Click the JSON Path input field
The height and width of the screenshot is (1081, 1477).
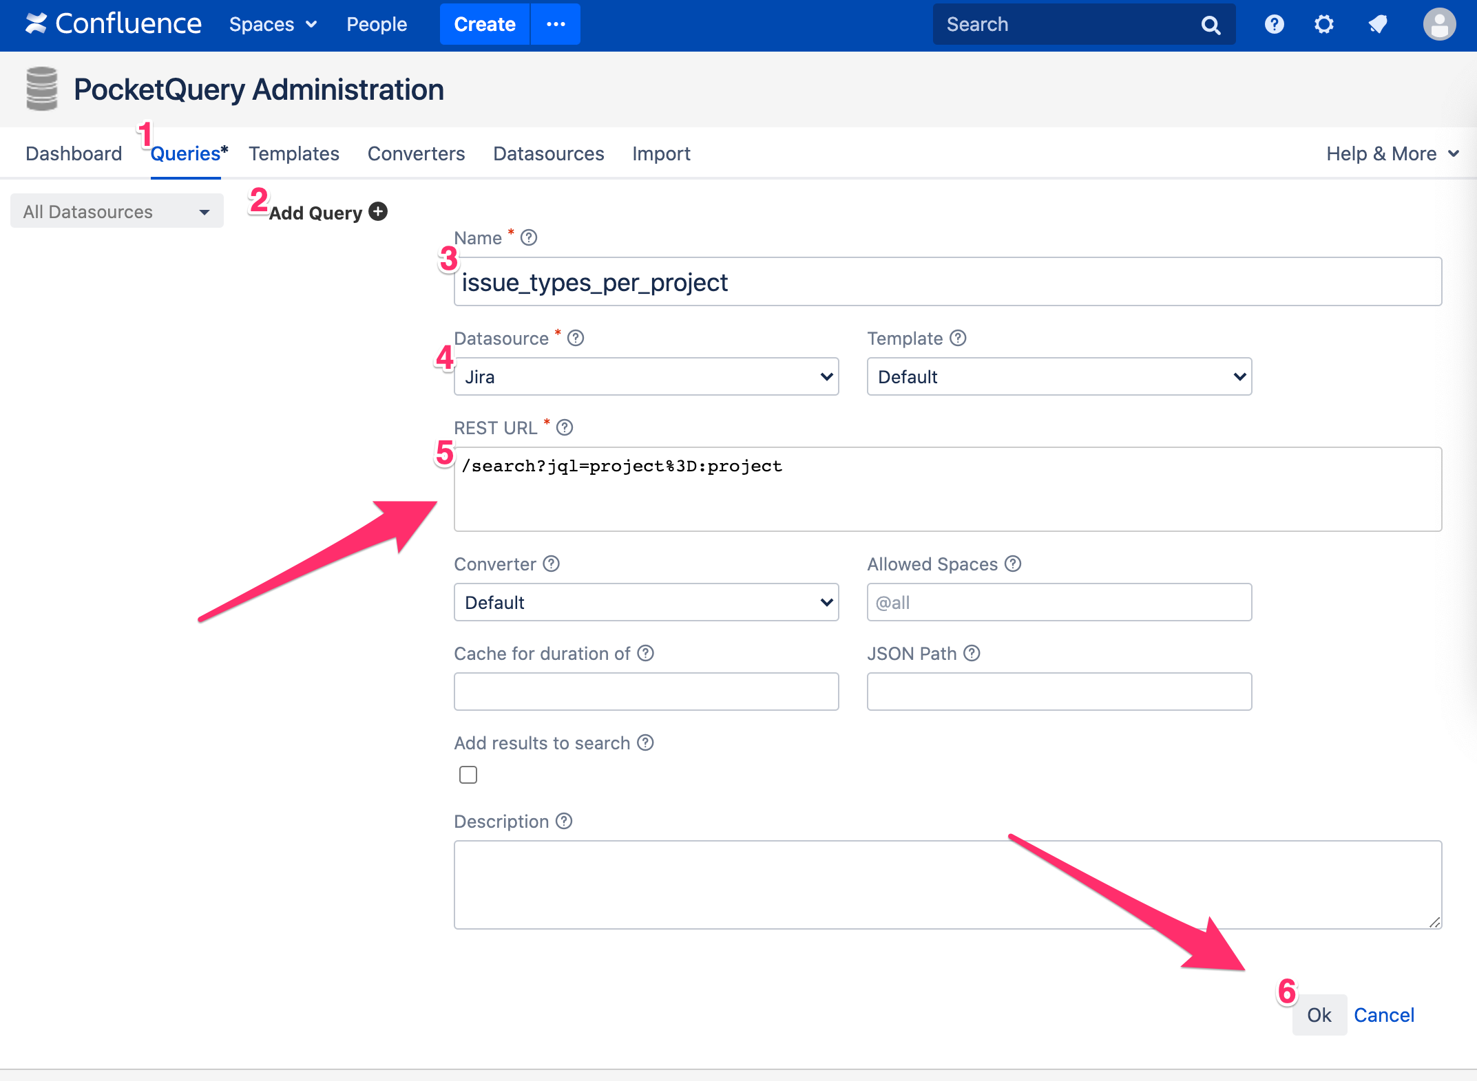pos(1059,692)
